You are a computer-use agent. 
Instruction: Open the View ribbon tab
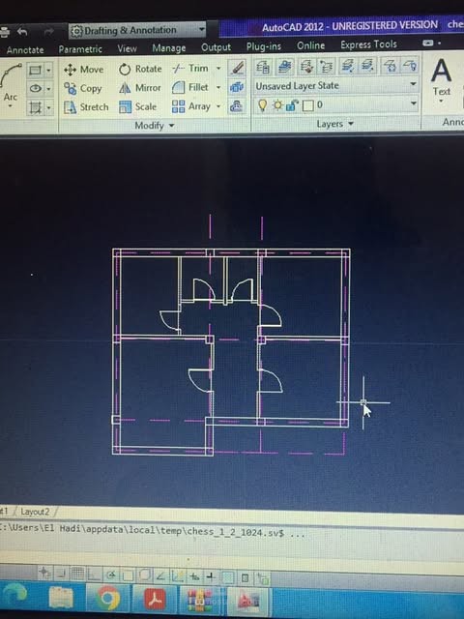pos(127,48)
